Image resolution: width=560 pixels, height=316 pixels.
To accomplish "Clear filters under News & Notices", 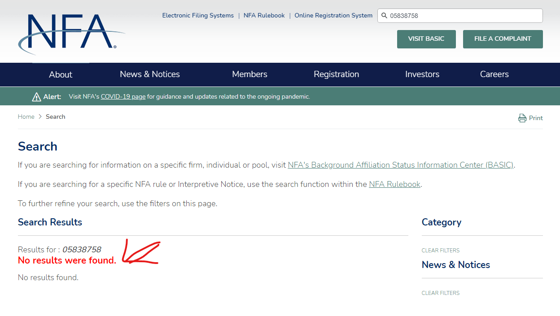I will 441,293.
